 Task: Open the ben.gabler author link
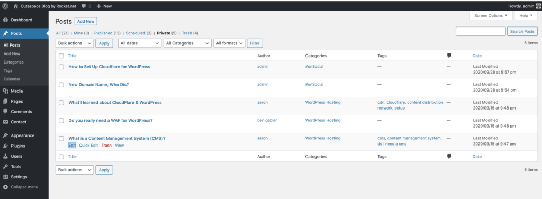[x=267, y=120]
